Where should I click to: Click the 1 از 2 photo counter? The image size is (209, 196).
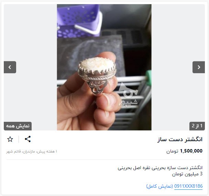[x=197, y=126]
